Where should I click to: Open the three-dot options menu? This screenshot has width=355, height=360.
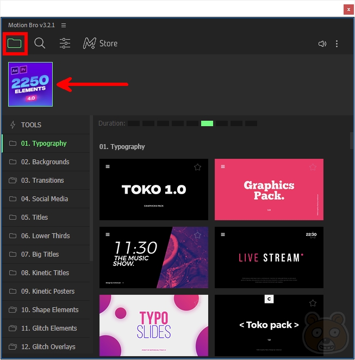pyautogui.click(x=337, y=44)
